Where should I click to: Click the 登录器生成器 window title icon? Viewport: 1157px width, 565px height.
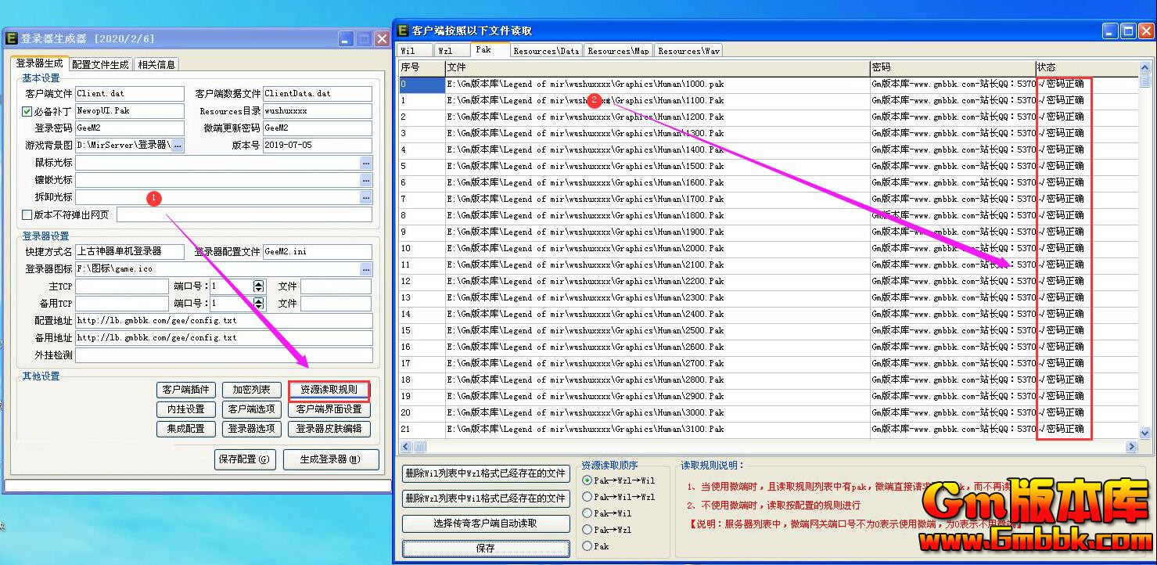point(12,38)
